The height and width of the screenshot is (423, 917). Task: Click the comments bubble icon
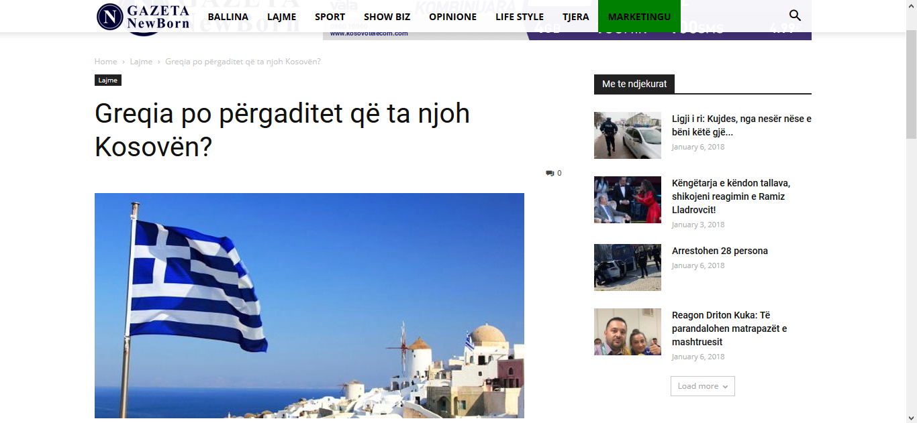tap(550, 174)
